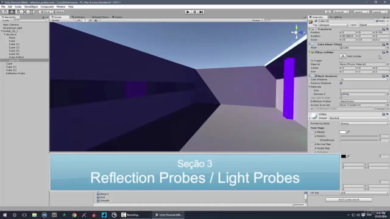Viewport: 390px width, 219px height.
Task: Open the Assets menu
Action: pyautogui.click(x=18, y=7)
